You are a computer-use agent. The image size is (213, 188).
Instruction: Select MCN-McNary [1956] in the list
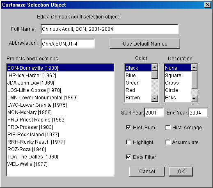(x=60, y=112)
